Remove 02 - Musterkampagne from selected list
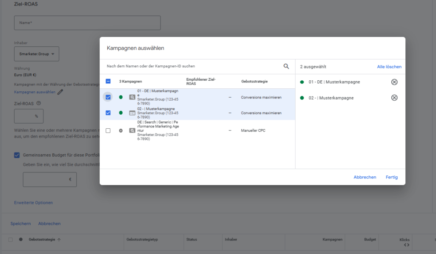 394,98
